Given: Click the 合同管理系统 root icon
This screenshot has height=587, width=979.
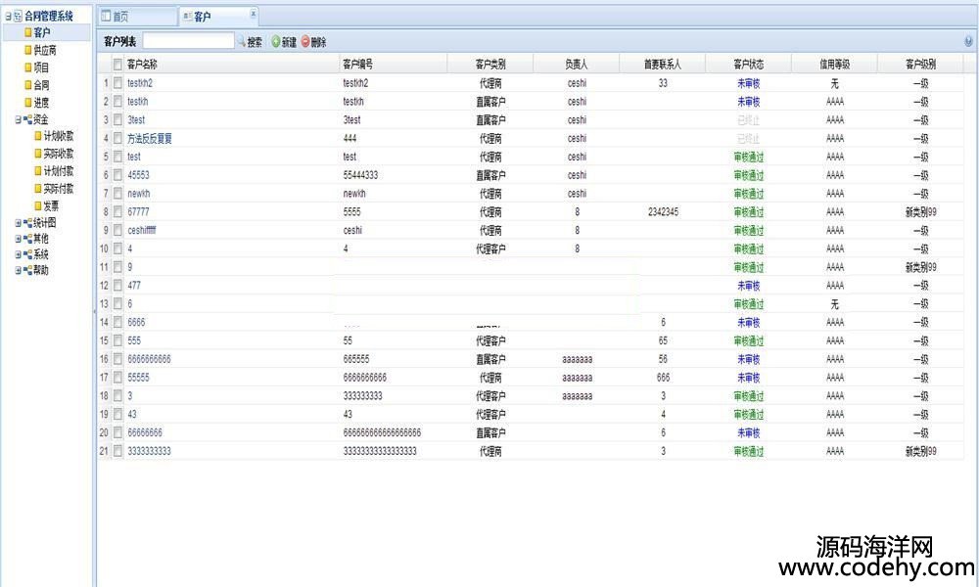Looking at the screenshot, I should tap(18, 17).
